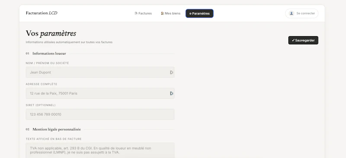346x158 pixels.
Task: Save settings with the Sauvegarder button
Action: click(303, 40)
